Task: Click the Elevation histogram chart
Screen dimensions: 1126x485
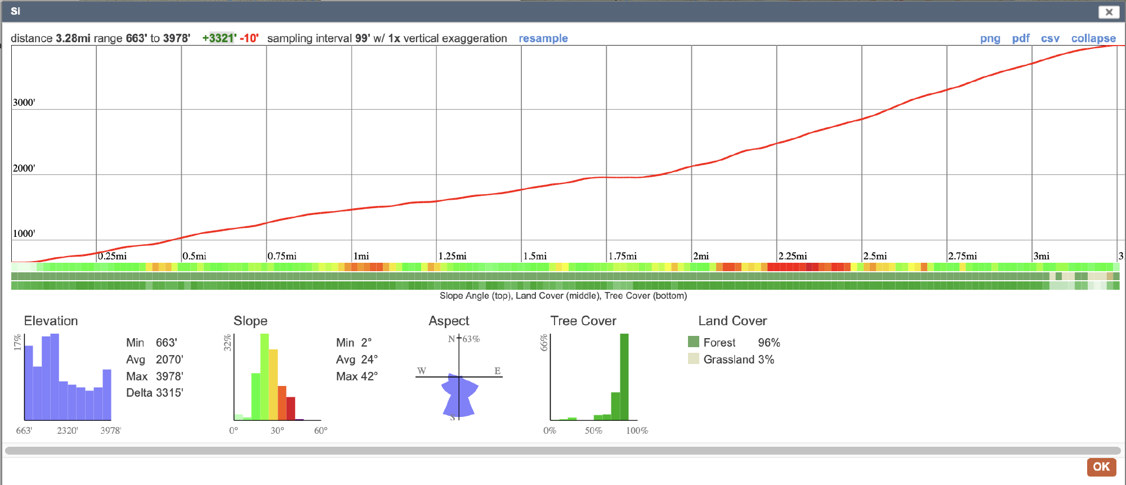Action: click(68, 377)
